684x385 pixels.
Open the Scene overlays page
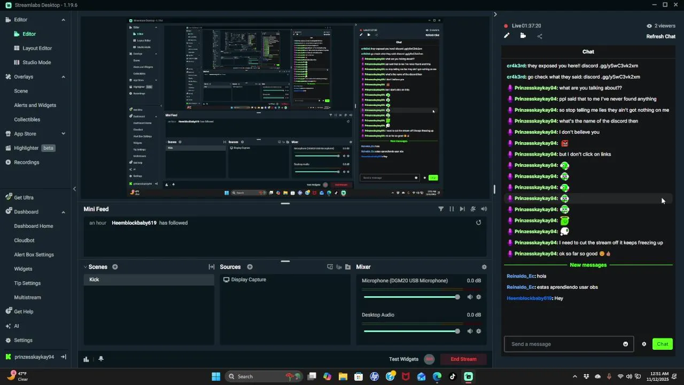(x=21, y=91)
